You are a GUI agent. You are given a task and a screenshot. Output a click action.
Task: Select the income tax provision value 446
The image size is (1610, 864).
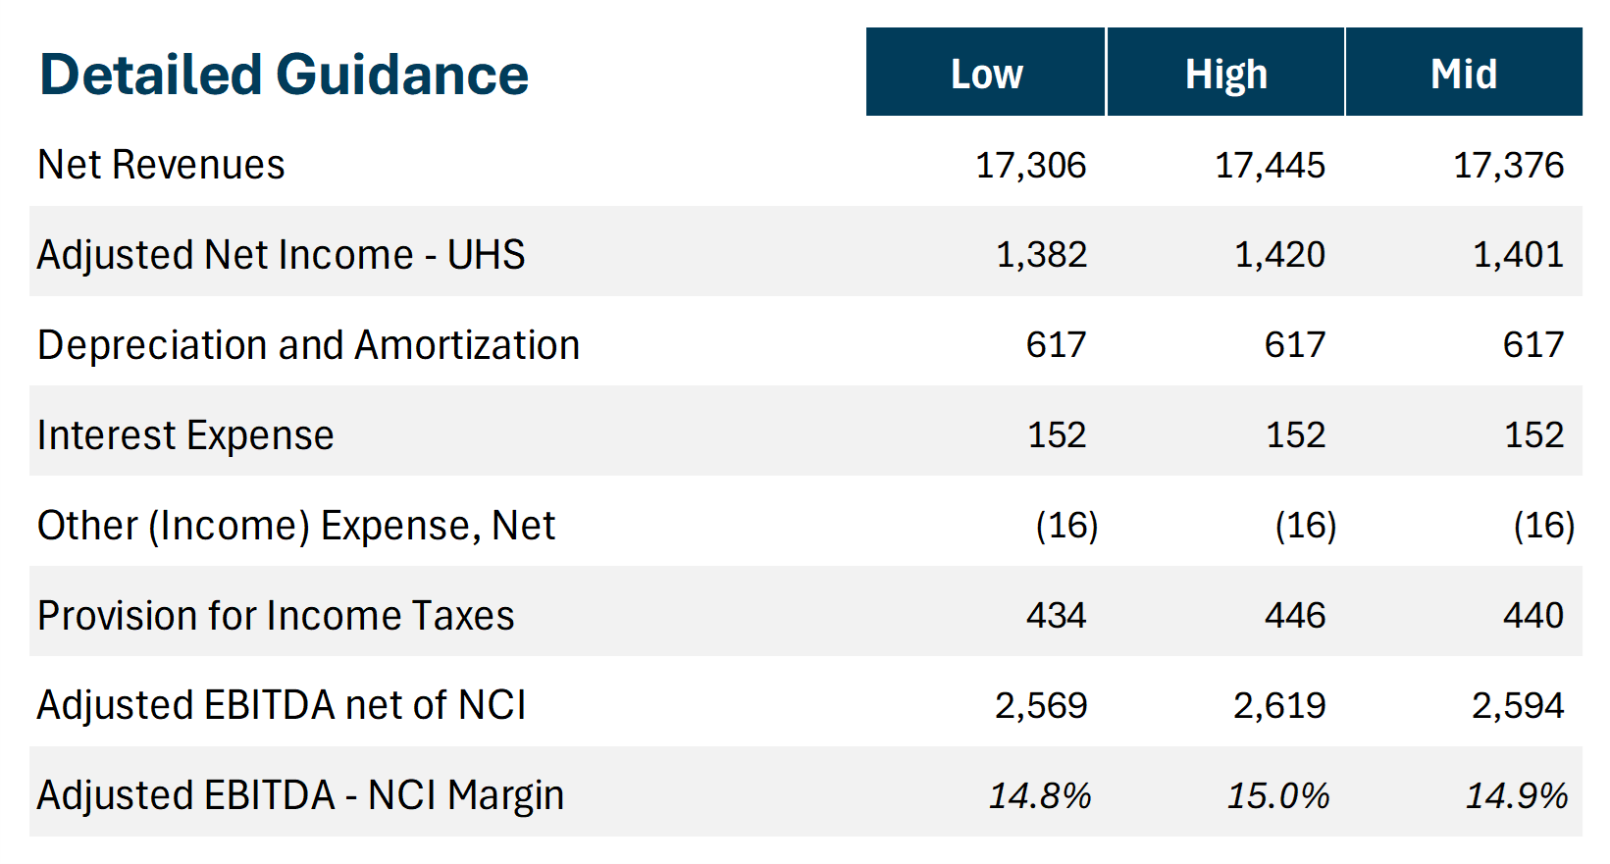tap(1295, 616)
